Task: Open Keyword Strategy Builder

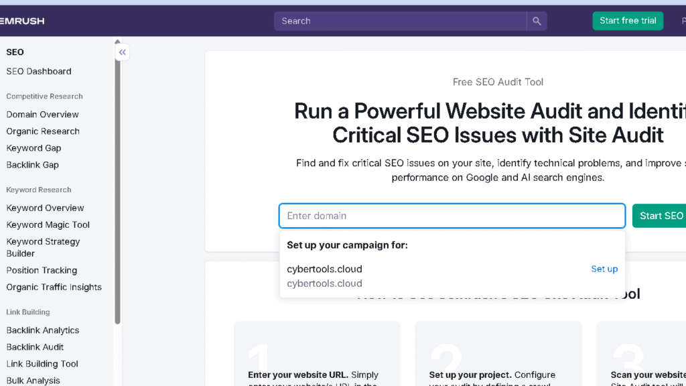Action: click(43, 247)
